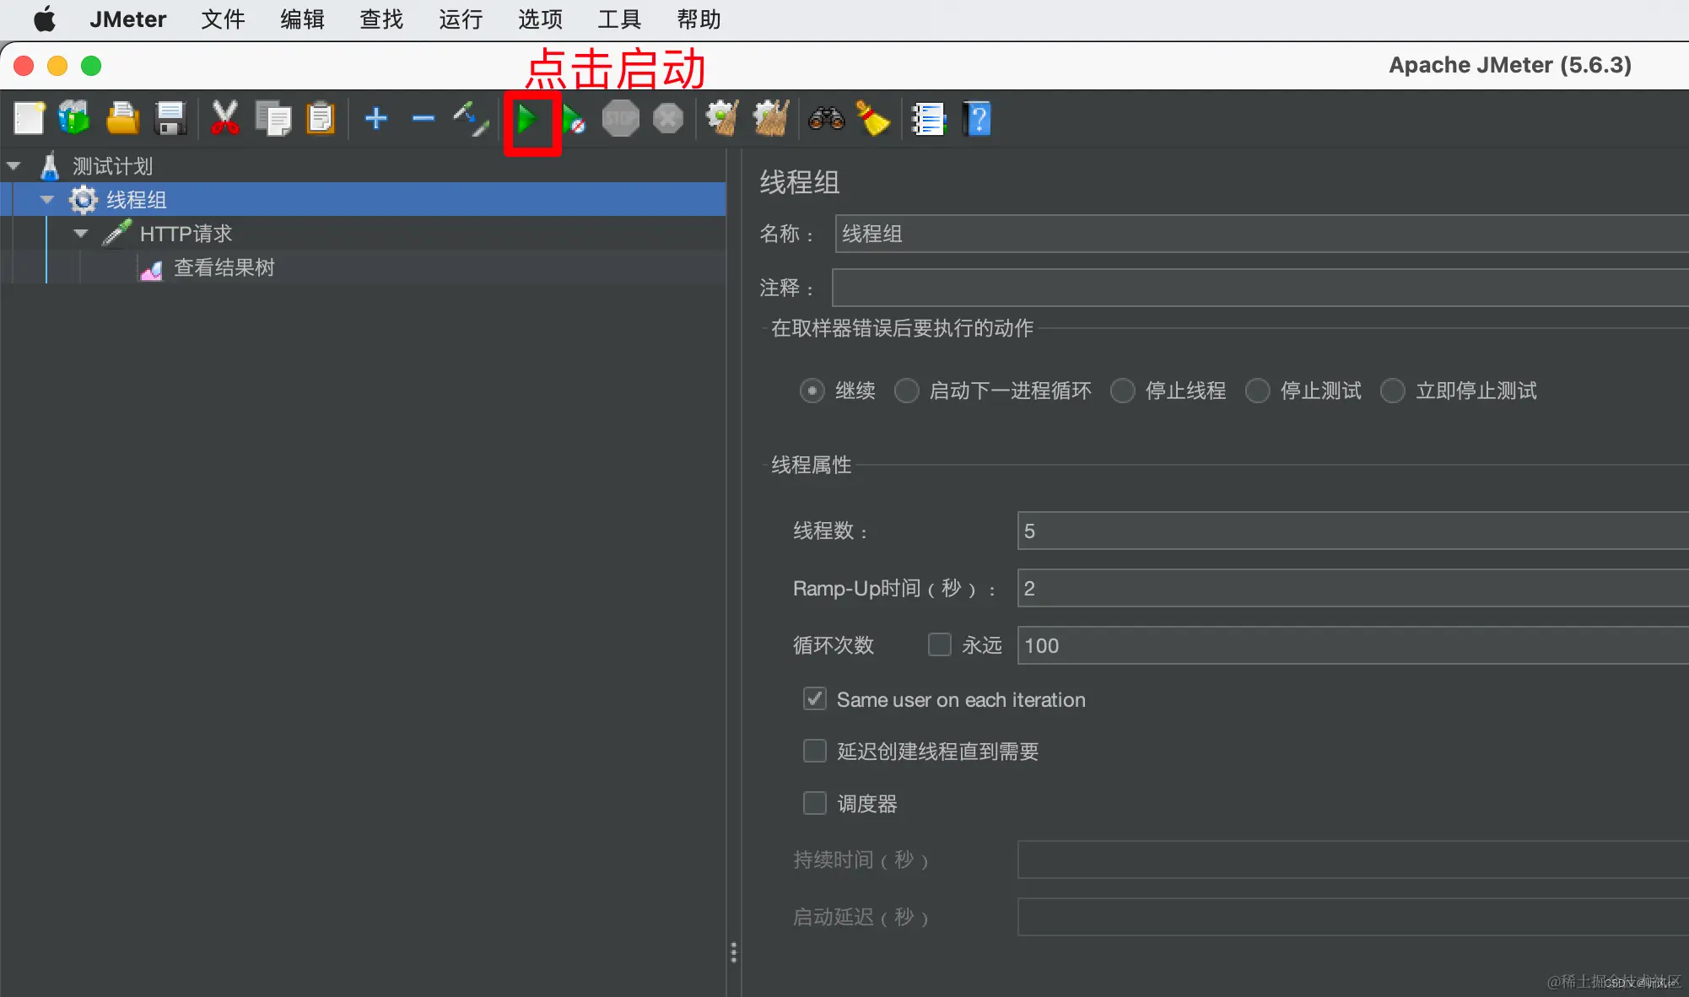Viewport: 1689px width, 997px height.
Task: Click the 持续时间（秒） input field
Action: pos(1352,860)
